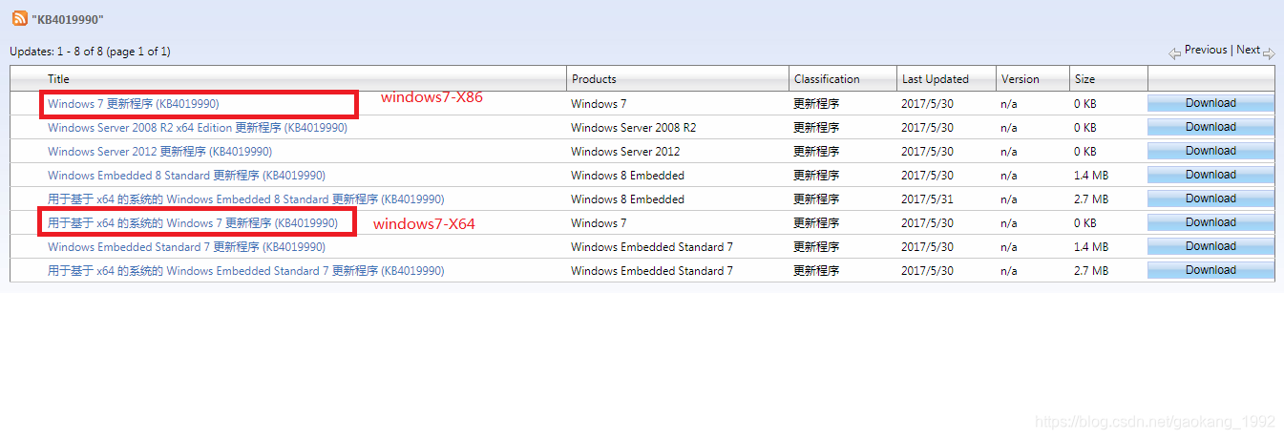This screenshot has width=1284, height=439.
Task: Open x64 Windows Embedded 8 Standard update link
Action: point(245,199)
